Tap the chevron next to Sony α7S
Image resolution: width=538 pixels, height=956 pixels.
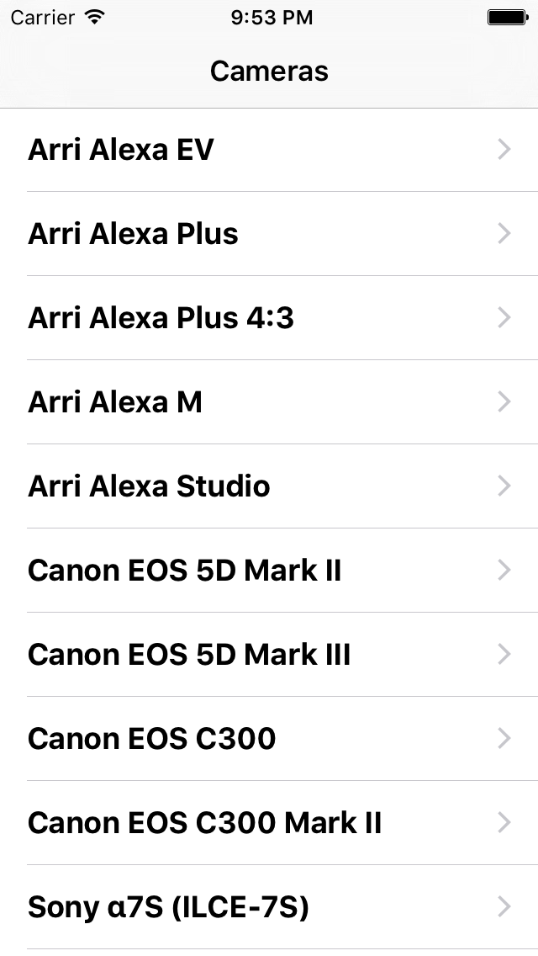click(x=504, y=906)
